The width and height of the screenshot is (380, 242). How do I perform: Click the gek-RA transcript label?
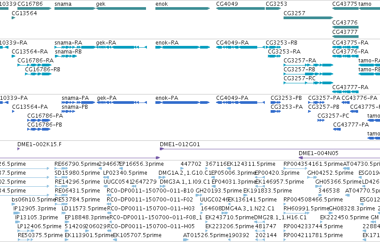(x=106, y=43)
